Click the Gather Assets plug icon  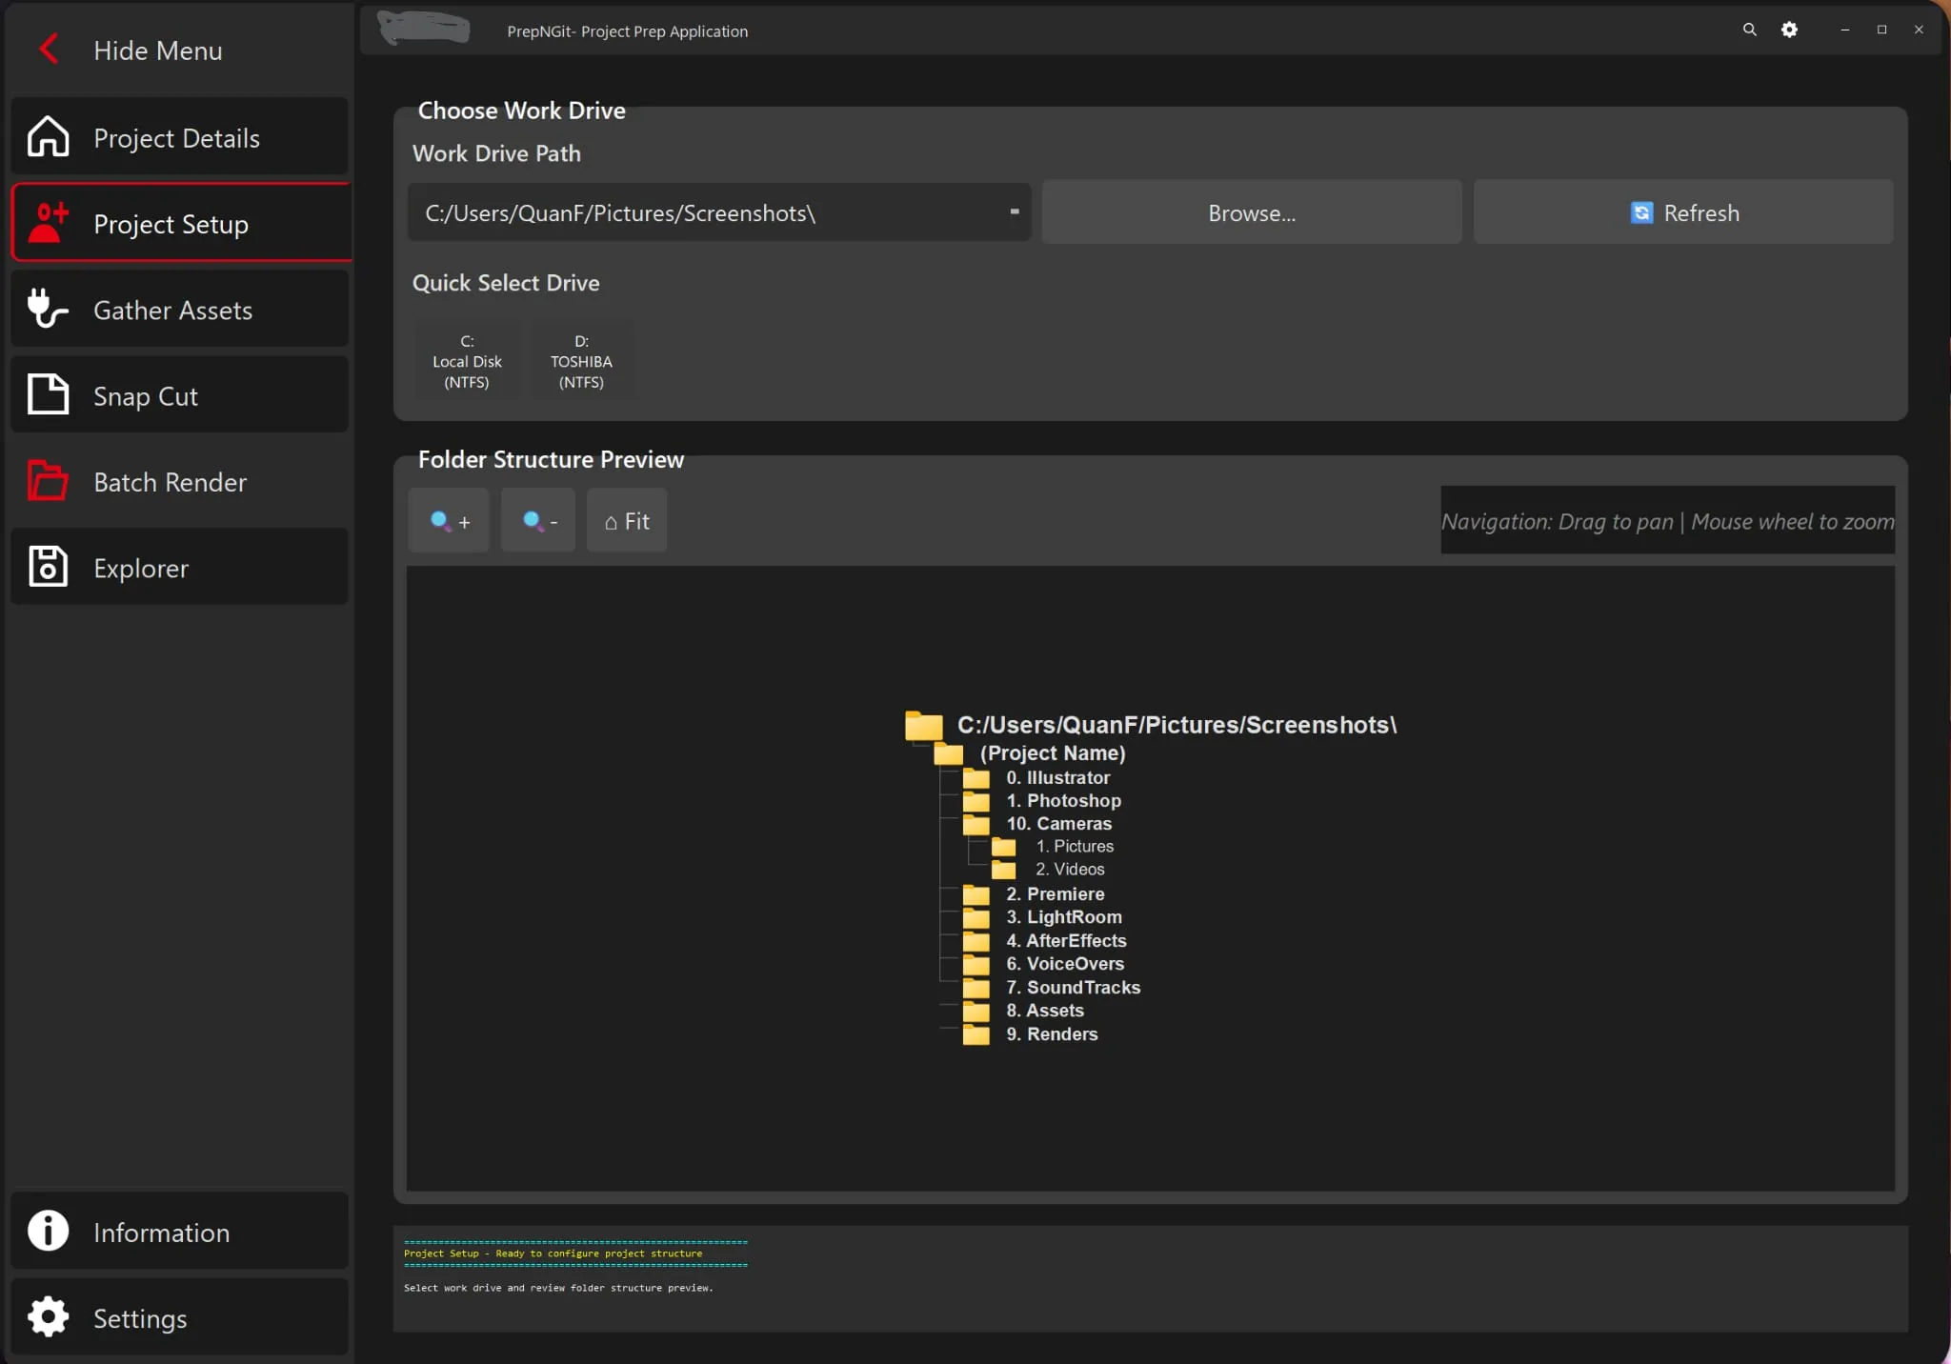(x=48, y=309)
